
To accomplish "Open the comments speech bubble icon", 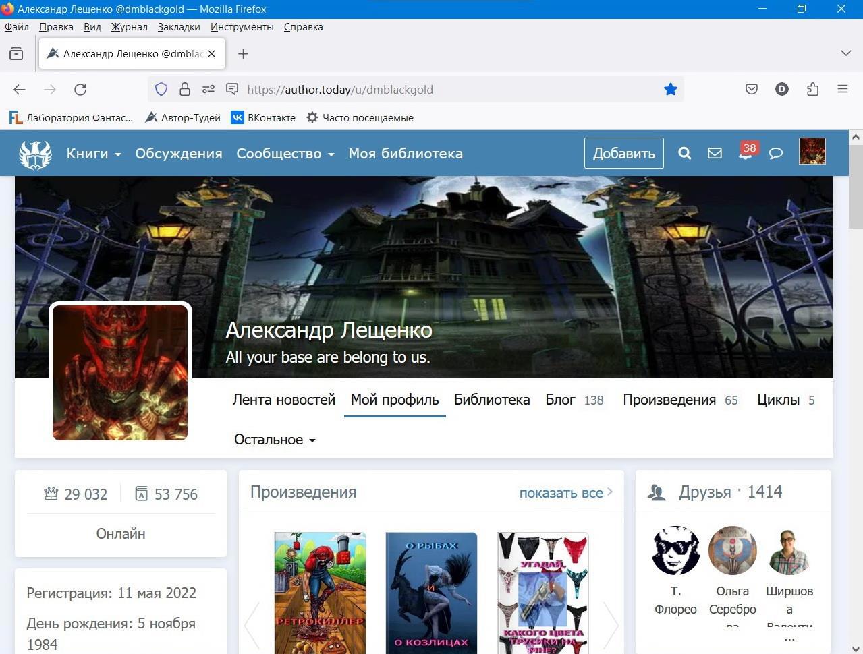I will [x=775, y=153].
